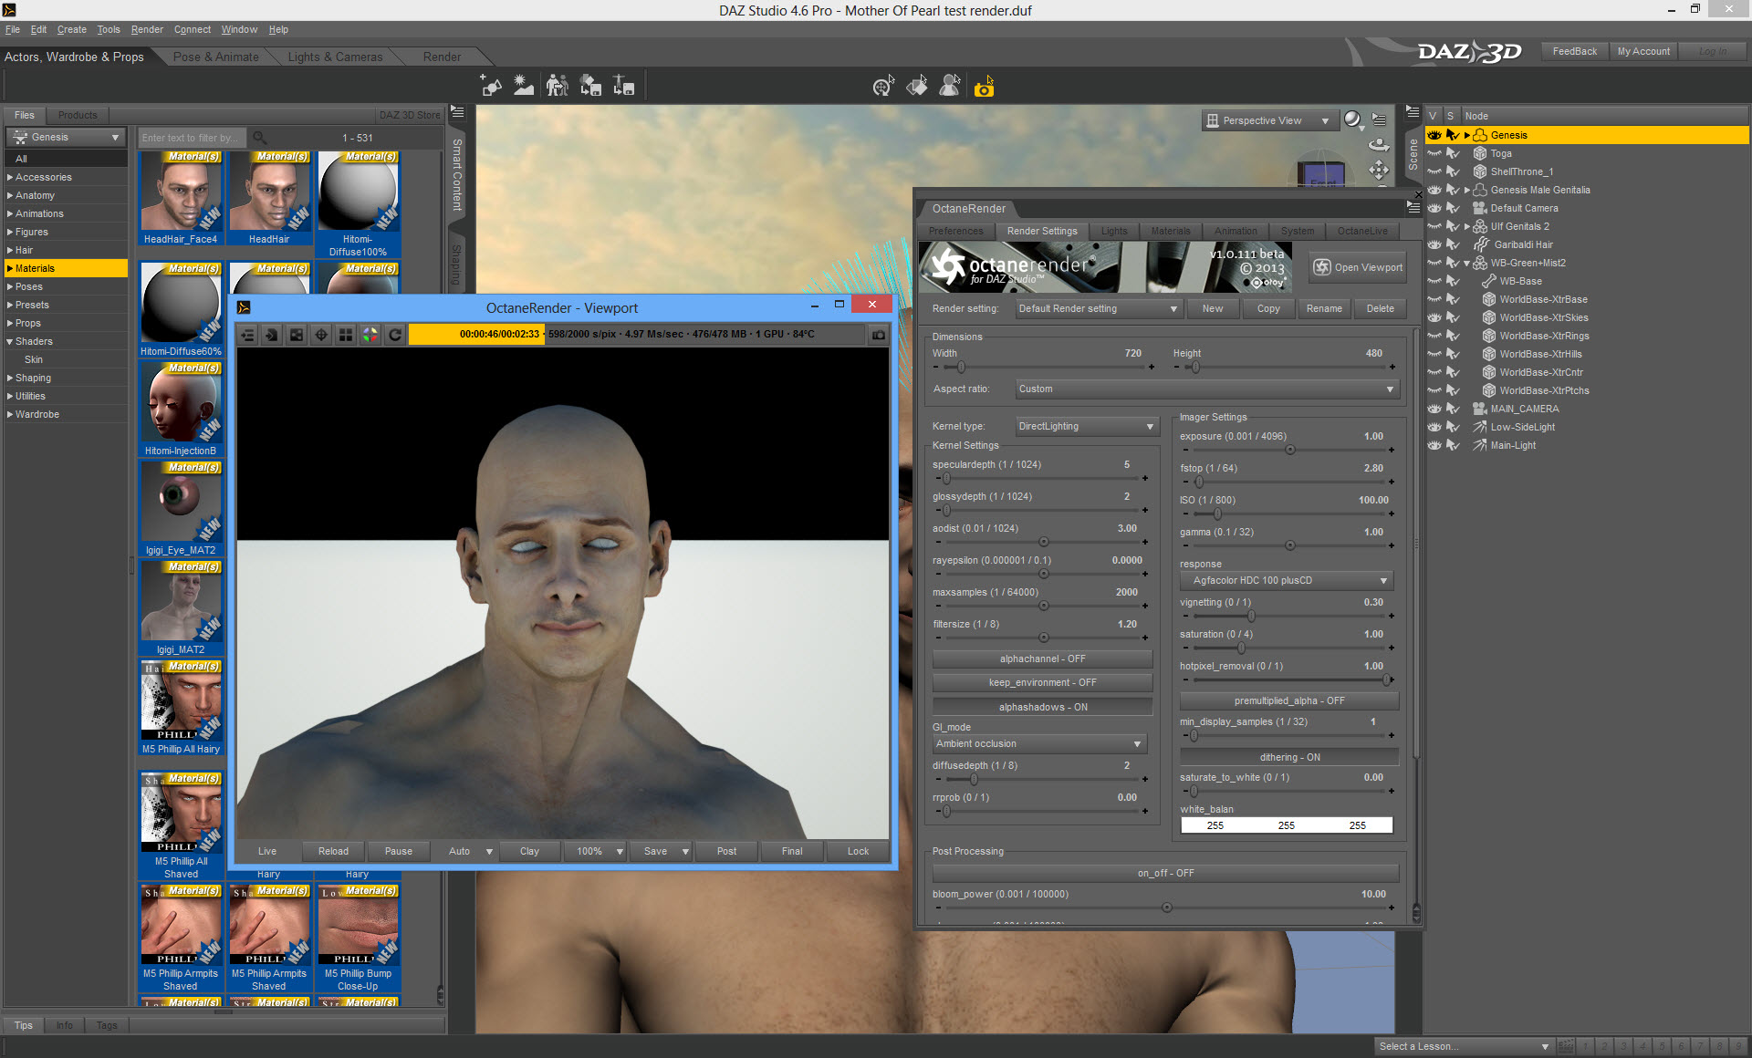
Task: Click the RGB color wheel icon in viewport toolbar
Action: click(370, 335)
